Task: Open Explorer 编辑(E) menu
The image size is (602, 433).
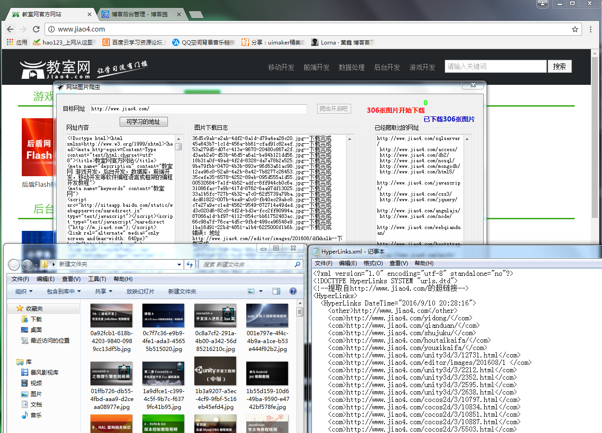Action: coord(45,279)
